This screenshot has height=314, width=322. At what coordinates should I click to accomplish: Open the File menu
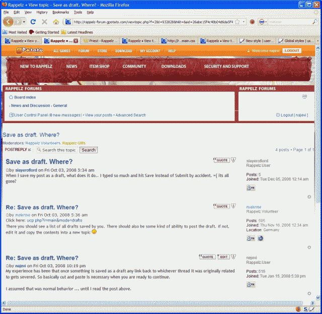click(6, 12)
